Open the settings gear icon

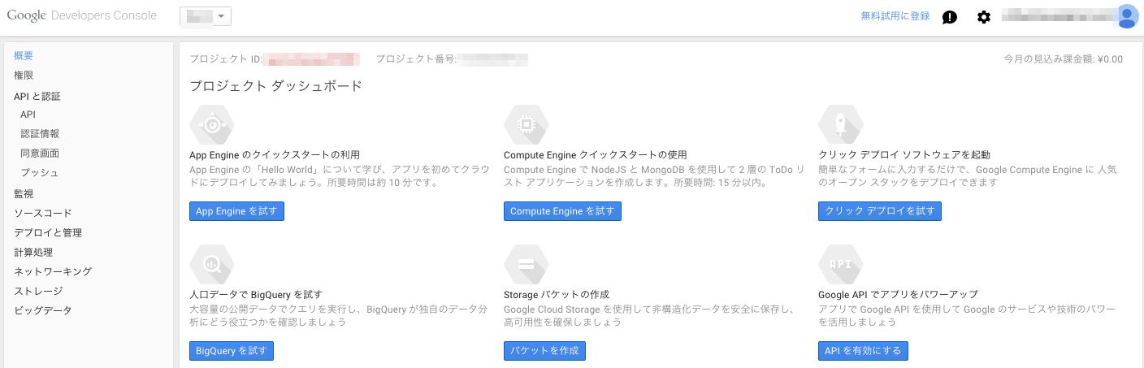tap(984, 17)
